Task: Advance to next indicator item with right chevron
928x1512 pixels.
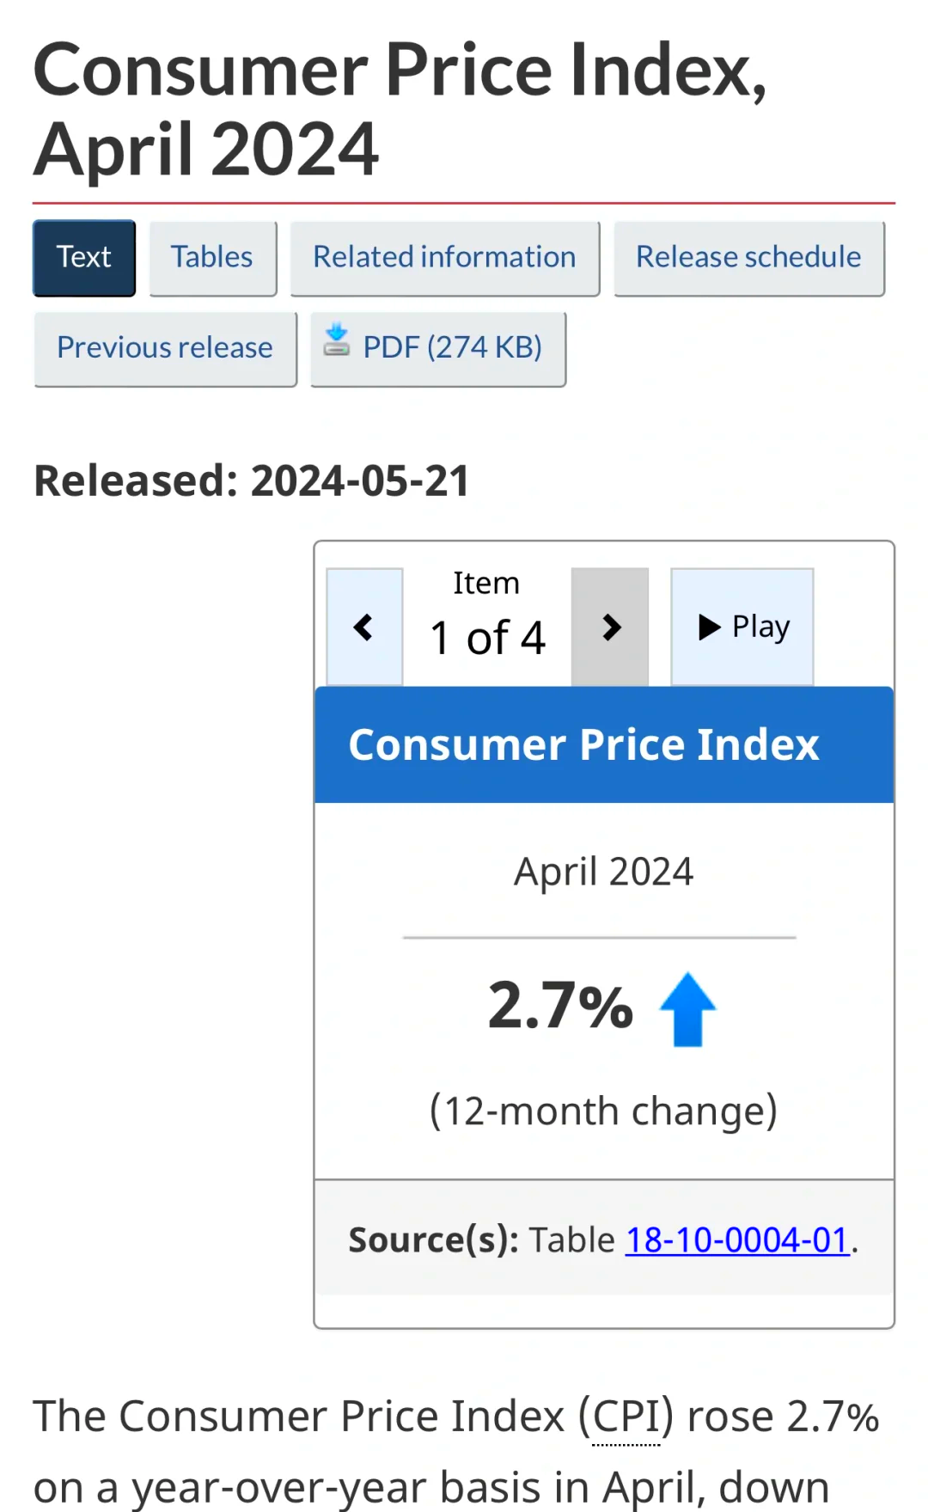Action: click(610, 627)
